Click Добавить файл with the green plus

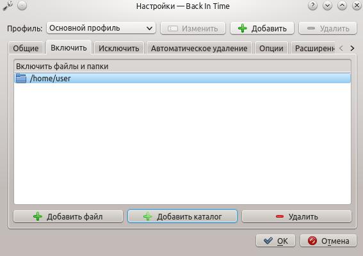click(x=68, y=217)
